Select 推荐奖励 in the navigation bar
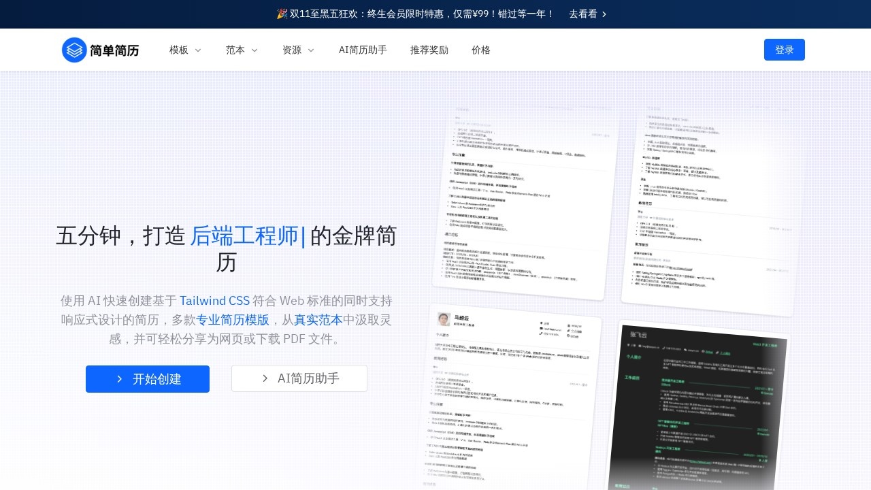 [429, 50]
